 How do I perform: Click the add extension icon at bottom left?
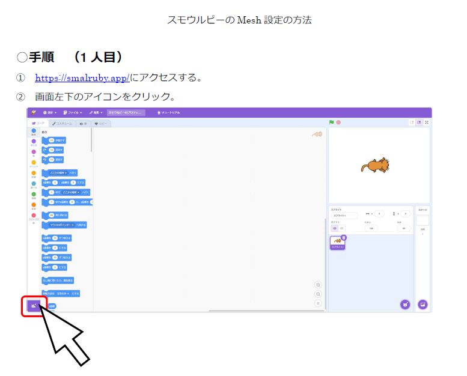[34, 306]
